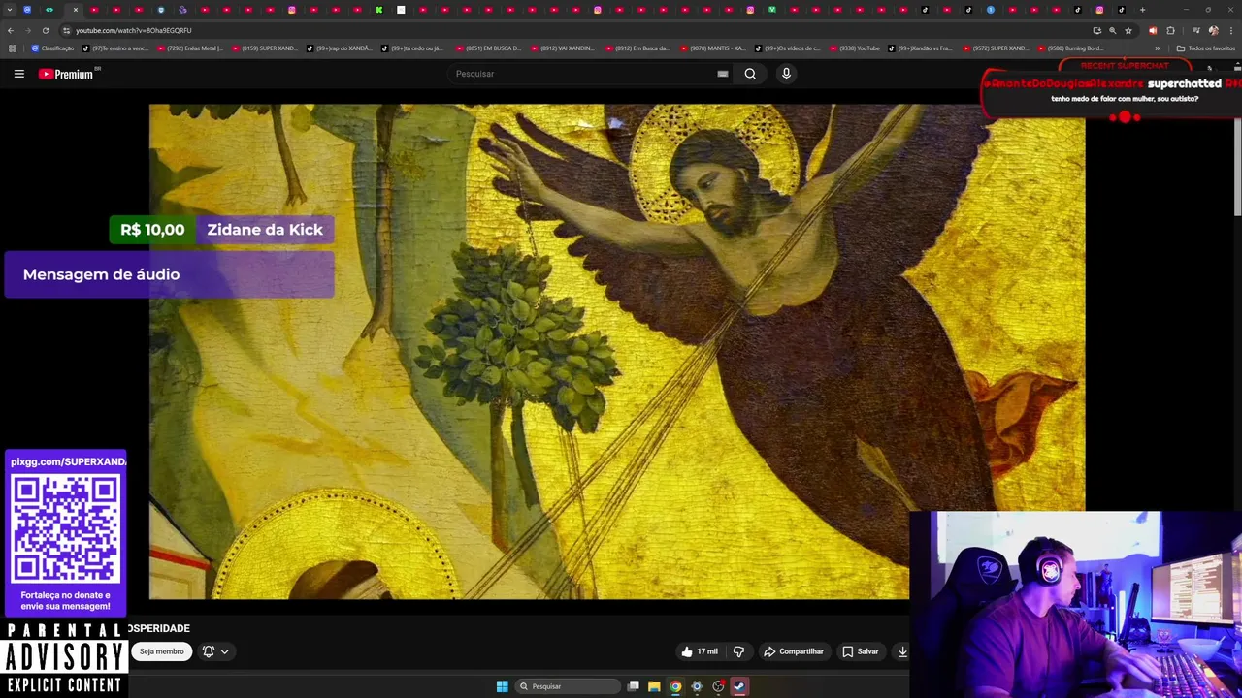The image size is (1242, 698).
Task: Like the video showing 17 mil
Action: [x=700, y=651]
